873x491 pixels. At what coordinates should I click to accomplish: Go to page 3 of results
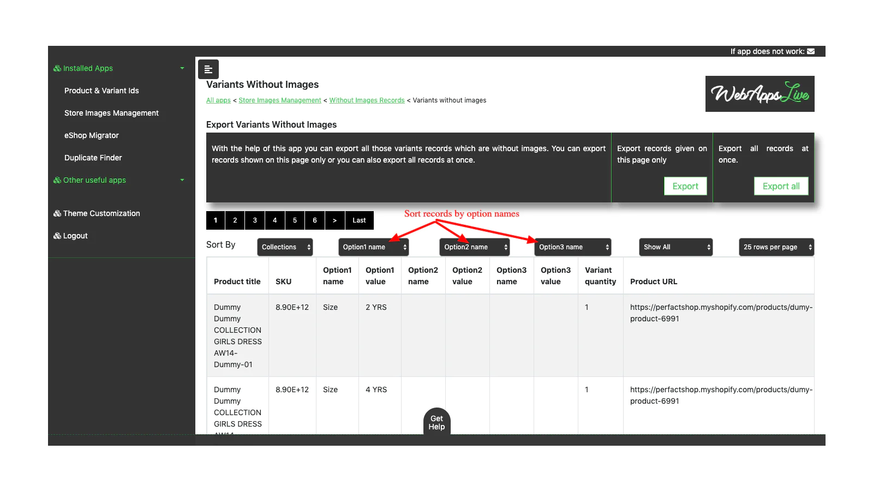point(255,220)
